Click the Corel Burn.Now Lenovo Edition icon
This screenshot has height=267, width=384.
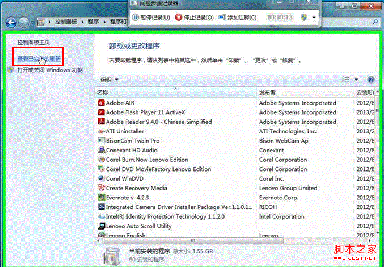click(x=101, y=160)
